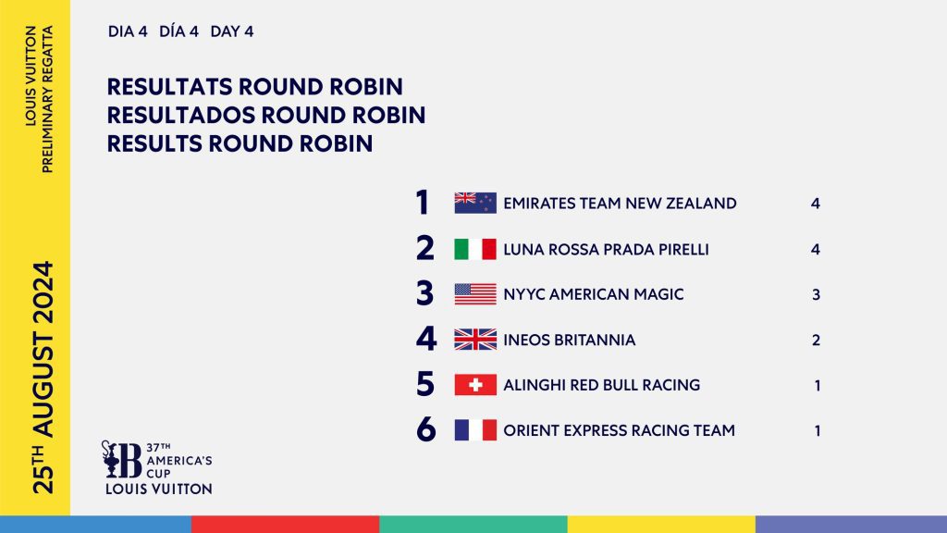Click the purple color bar segment
The height and width of the screenshot is (533, 947).
(851, 525)
